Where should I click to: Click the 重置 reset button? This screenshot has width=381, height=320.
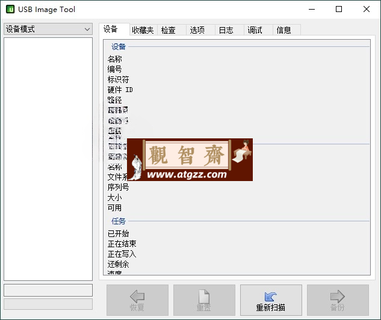pyautogui.click(x=204, y=300)
